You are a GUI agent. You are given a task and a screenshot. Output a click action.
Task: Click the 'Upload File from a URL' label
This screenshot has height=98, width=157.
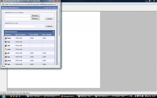12,23
